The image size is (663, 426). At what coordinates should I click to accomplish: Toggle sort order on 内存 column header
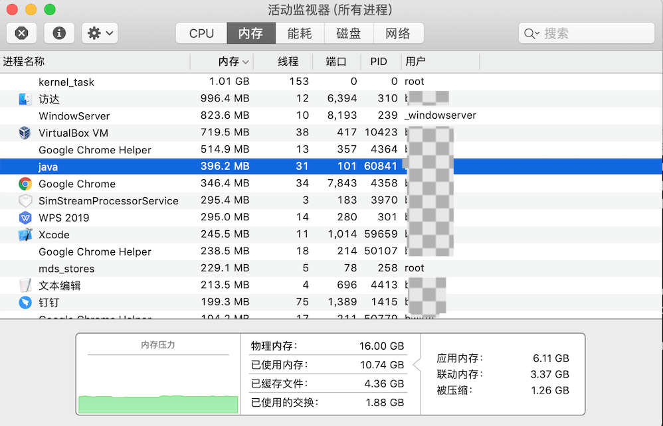(222, 62)
